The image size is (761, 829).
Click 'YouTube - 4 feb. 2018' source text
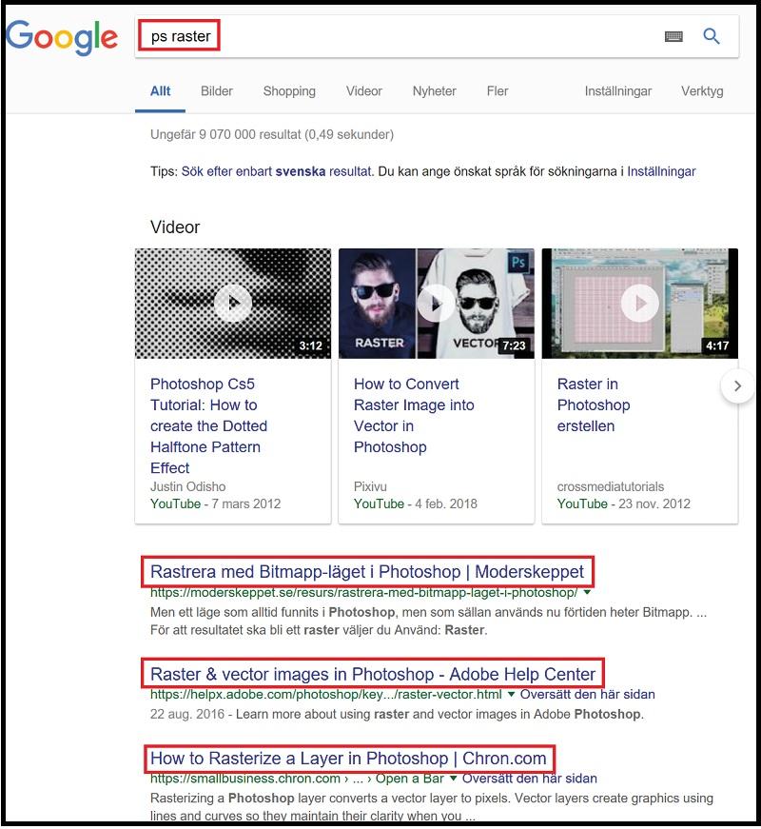(x=416, y=503)
